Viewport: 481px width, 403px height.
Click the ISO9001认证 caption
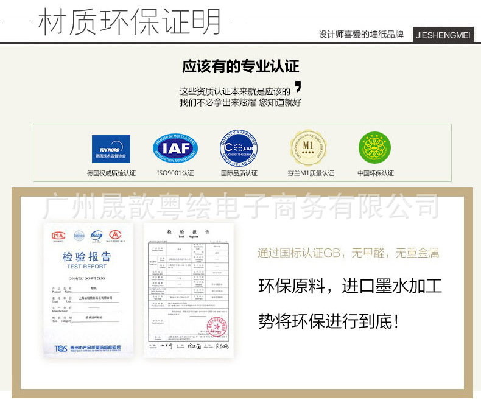click(x=175, y=173)
